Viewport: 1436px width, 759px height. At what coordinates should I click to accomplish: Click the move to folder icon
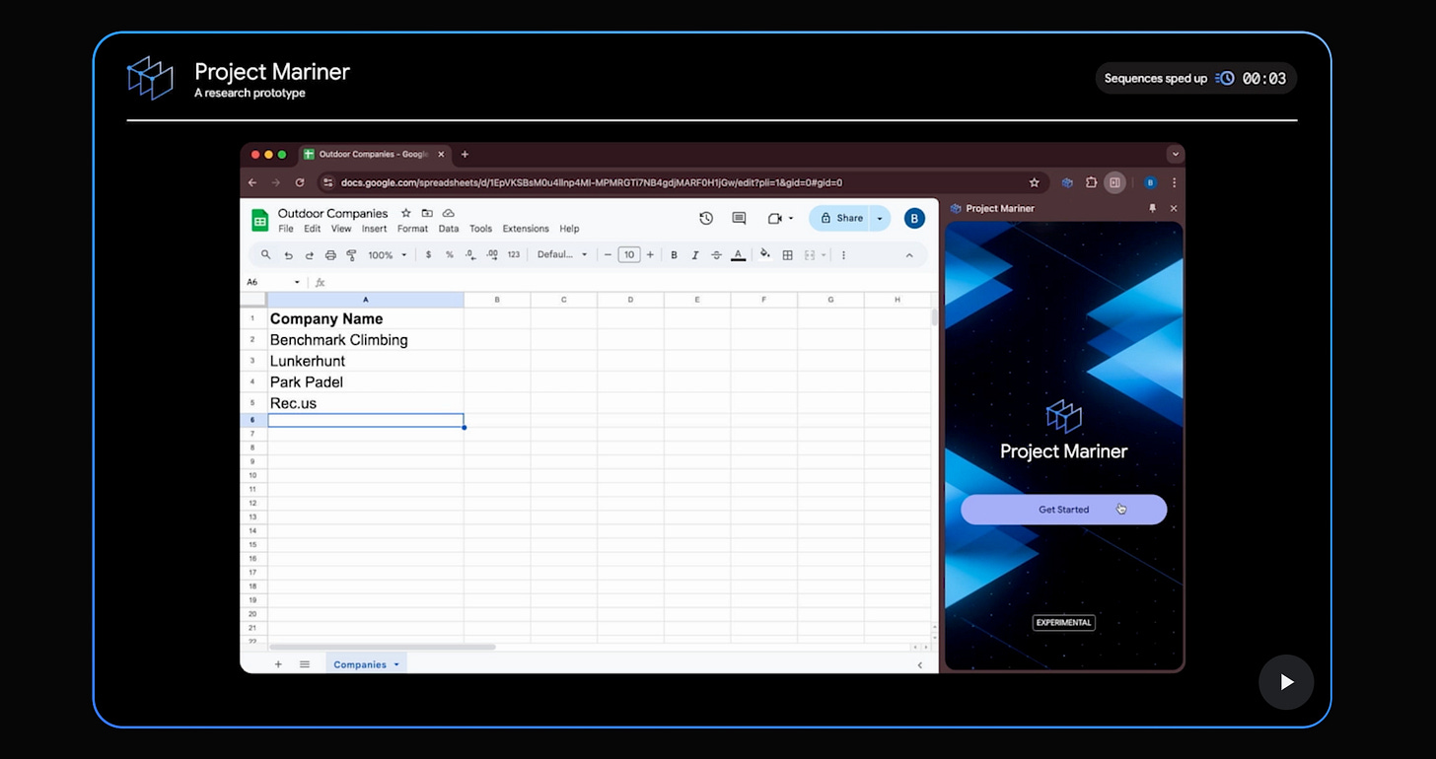coord(427,213)
